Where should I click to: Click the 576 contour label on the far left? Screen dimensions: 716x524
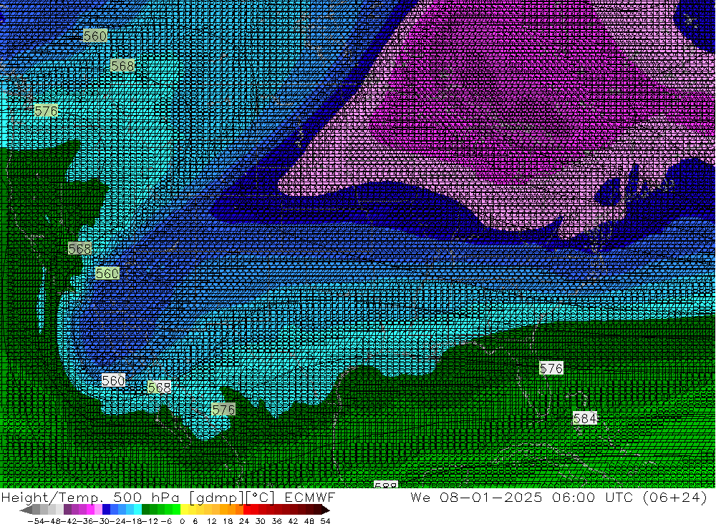coord(46,111)
